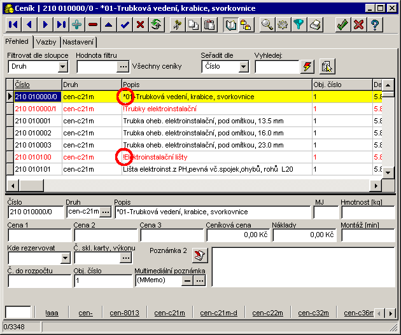Viewport: 401px width, 335px height.
Task: Click the lightning quick-search icon beside Vyhledej
Action: [x=307, y=66]
